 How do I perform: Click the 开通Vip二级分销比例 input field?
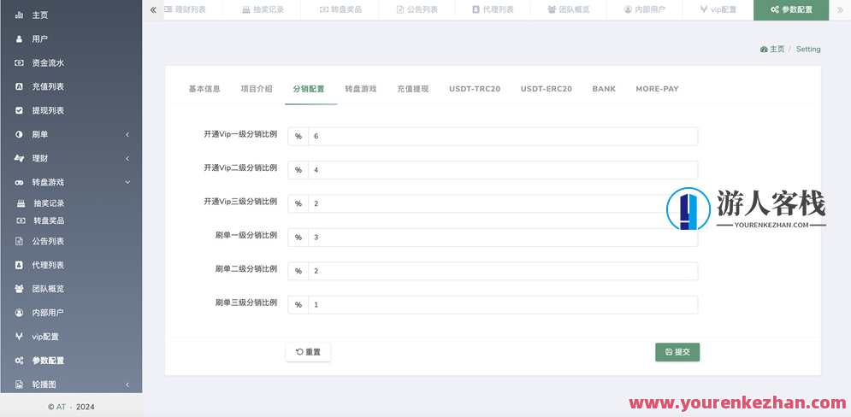503,170
